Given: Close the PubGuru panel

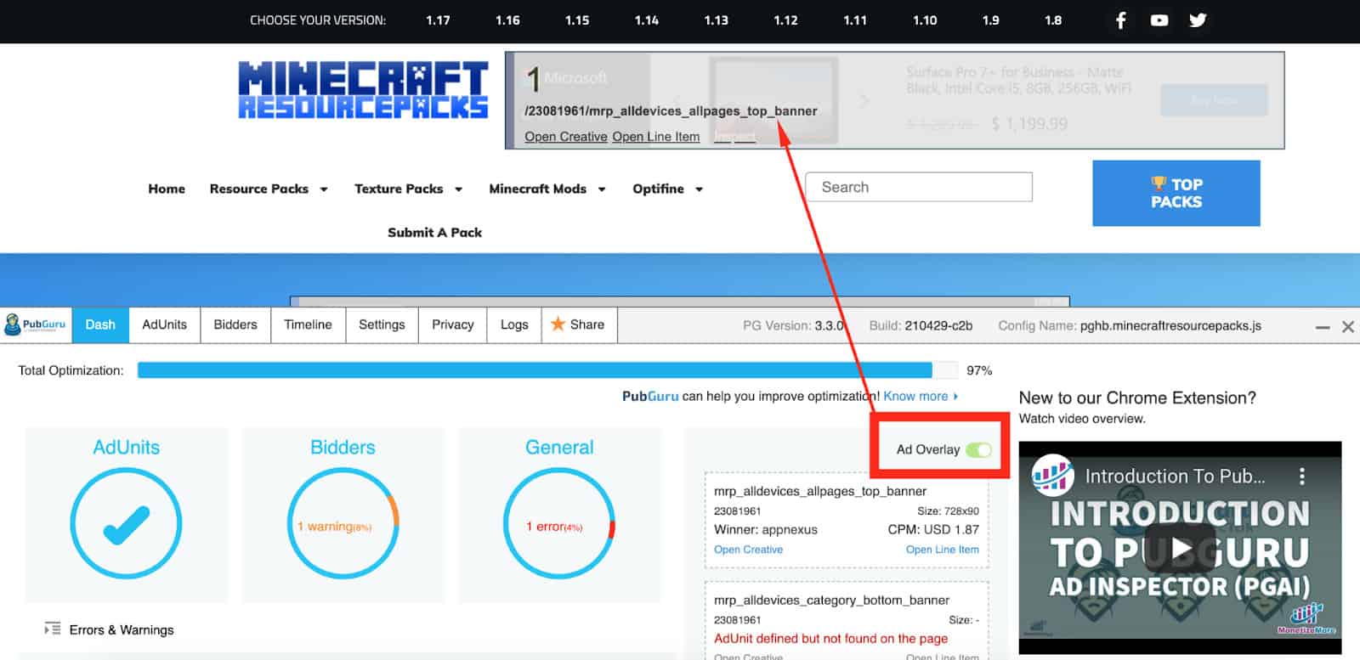Looking at the screenshot, I should (1348, 326).
